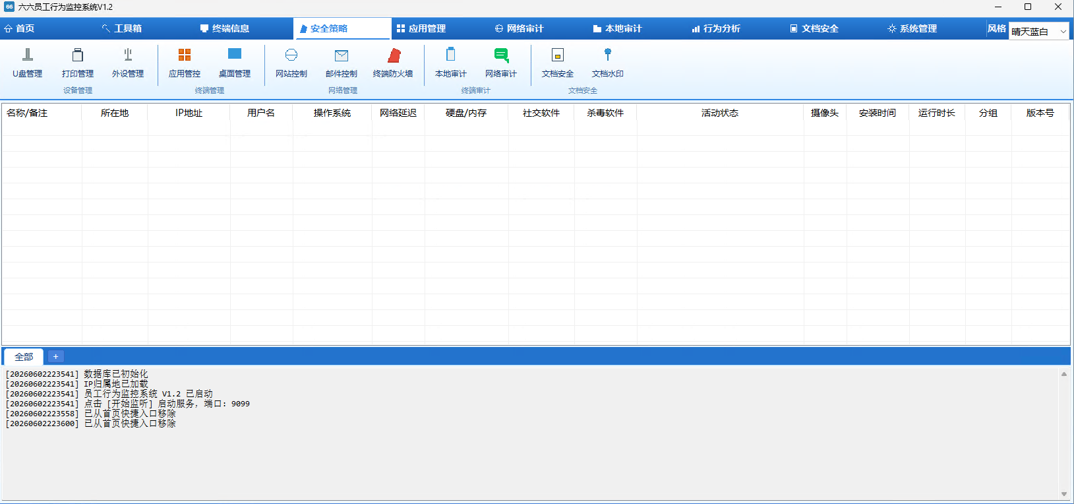Screen dimensions: 1074x504
Task: Open 邮件控制 mail control
Action: [x=342, y=63]
